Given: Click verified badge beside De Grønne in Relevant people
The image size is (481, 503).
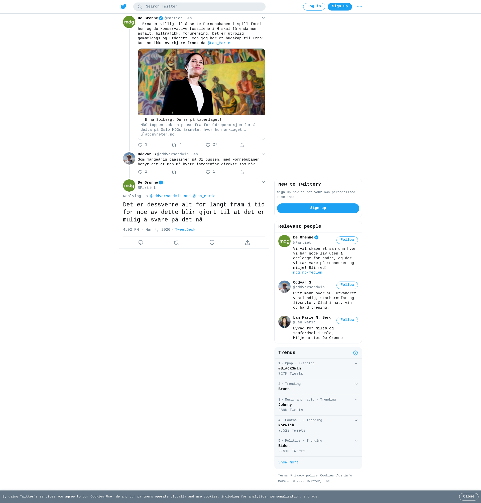Looking at the screenshot, I should 316,237.
